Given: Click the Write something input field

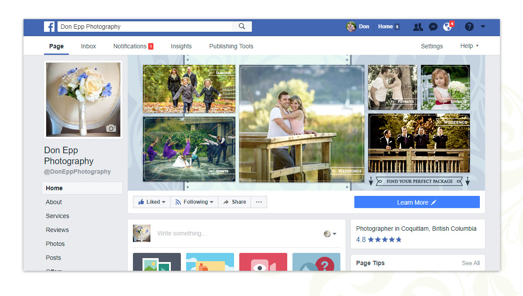Looking at the screenshot, I should point(218,233).
